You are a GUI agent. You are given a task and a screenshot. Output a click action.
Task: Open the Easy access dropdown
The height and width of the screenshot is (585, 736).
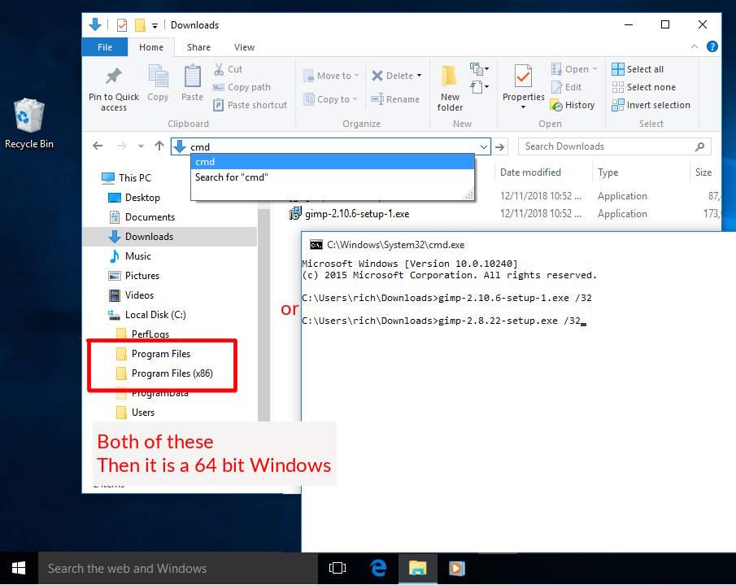tap(479, 87)
